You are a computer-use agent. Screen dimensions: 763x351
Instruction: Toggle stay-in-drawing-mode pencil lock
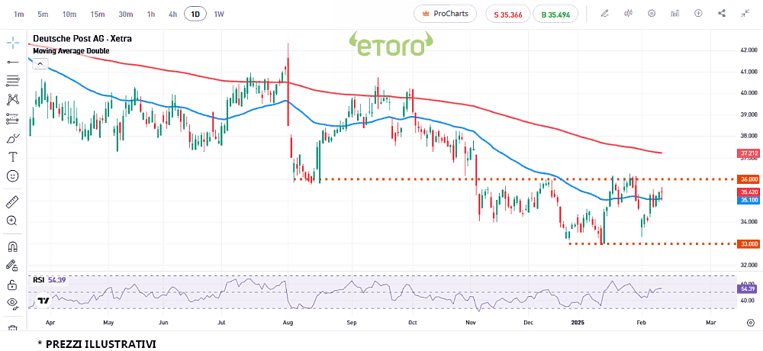pyautogui.click(x=12, y=266)
